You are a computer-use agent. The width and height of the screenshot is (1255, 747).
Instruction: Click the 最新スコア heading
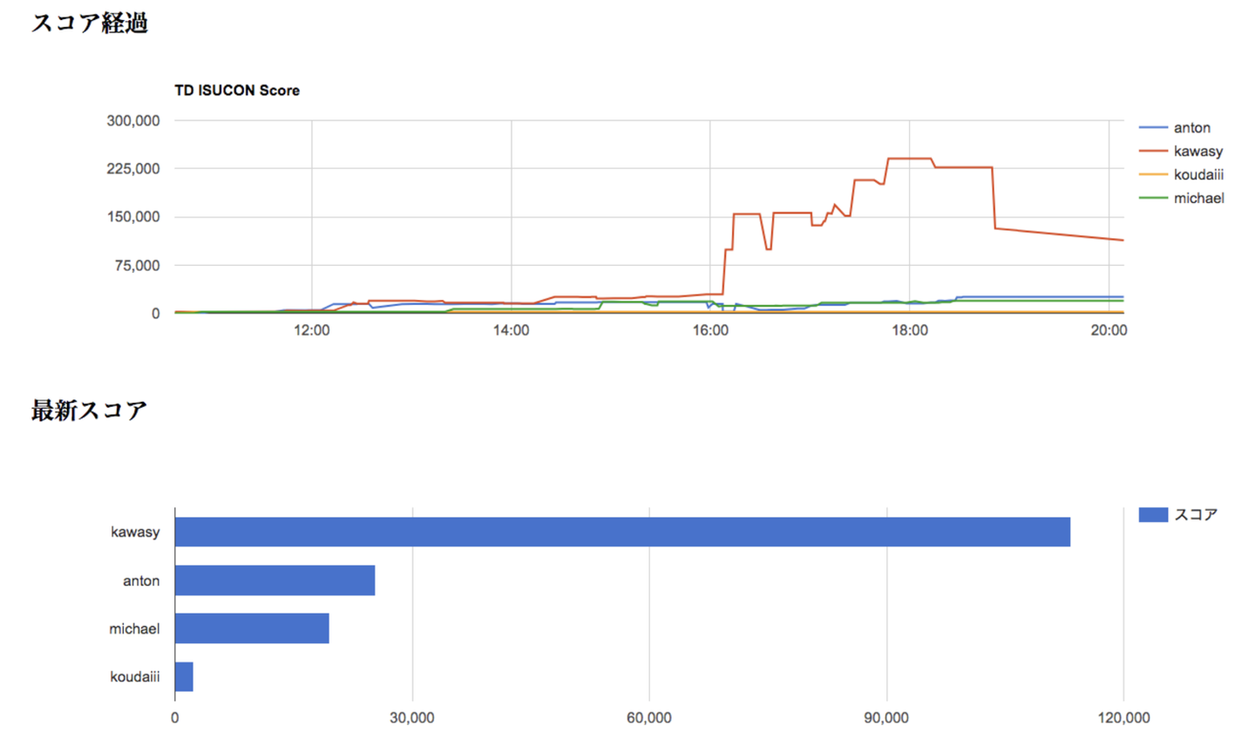90,410
